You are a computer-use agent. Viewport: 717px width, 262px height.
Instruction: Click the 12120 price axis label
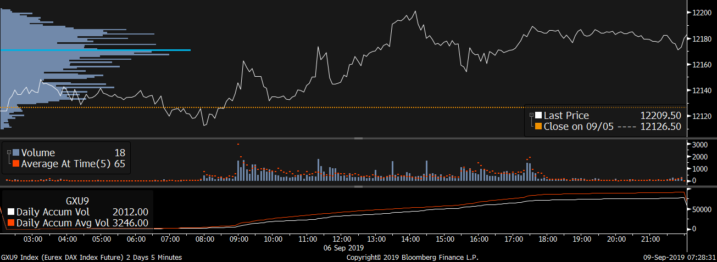point(703,116)
